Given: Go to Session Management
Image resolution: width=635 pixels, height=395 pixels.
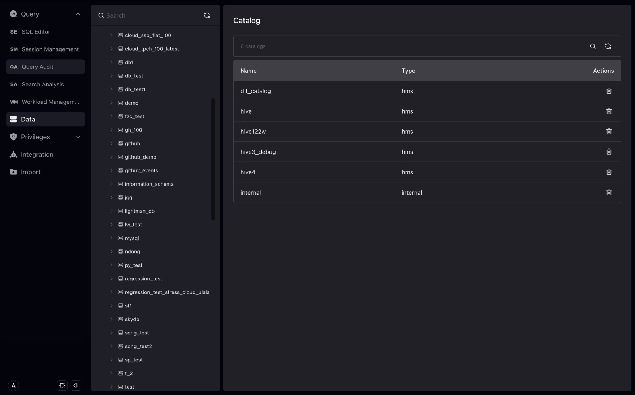Looking at the screenshot, I should (50, 49).
